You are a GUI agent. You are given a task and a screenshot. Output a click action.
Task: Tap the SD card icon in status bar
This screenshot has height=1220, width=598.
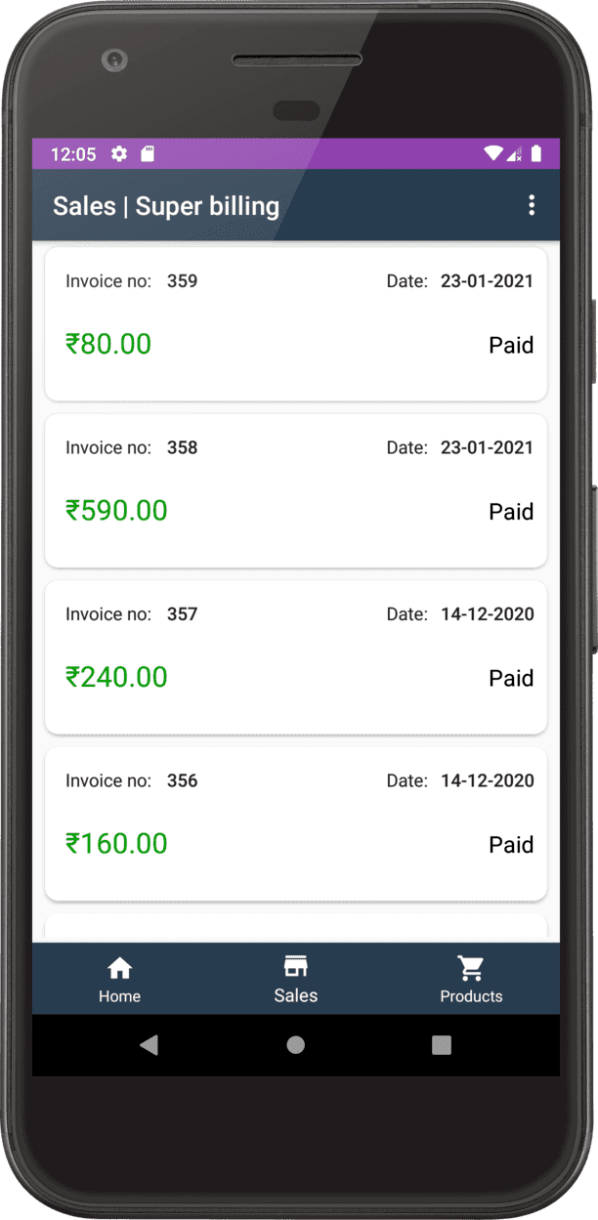148,153
